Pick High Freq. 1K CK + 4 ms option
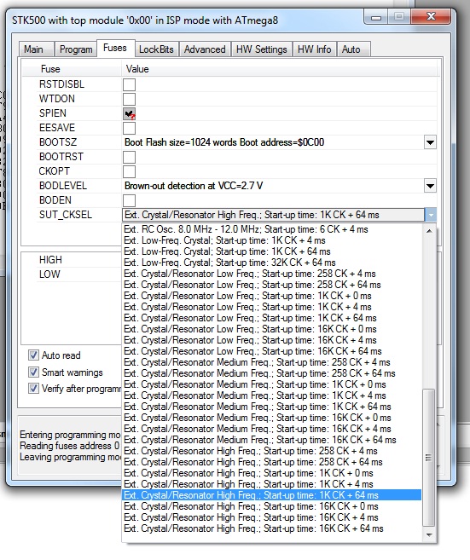This screenshot has height=560, width=470. click(271, 484)
